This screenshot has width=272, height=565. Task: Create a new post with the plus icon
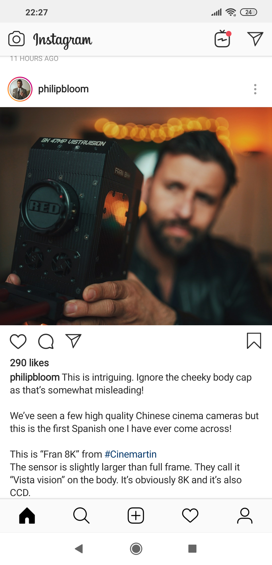(x=136, y=516)
